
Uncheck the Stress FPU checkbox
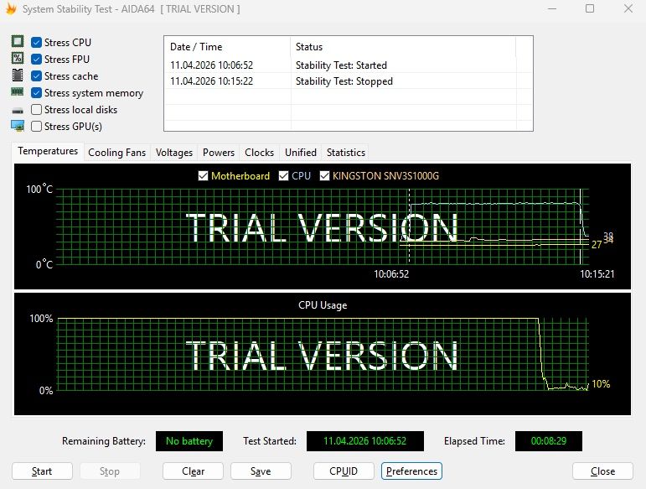(x=36, y=60)
